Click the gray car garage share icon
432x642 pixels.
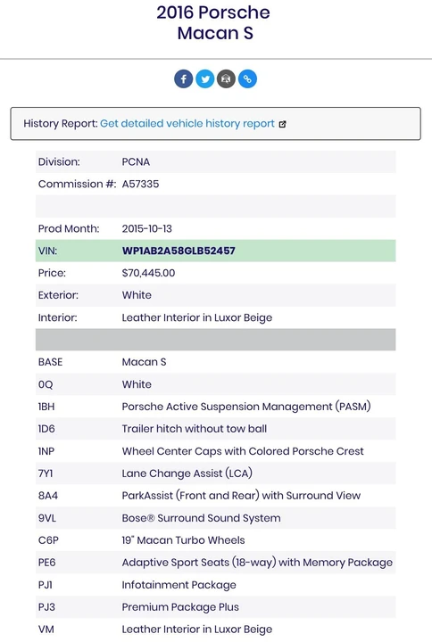[226, 78]
